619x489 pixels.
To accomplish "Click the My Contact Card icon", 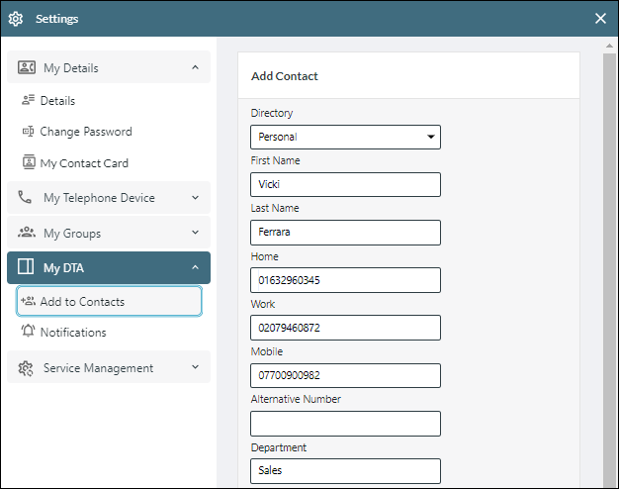I will tap(29, 162).
